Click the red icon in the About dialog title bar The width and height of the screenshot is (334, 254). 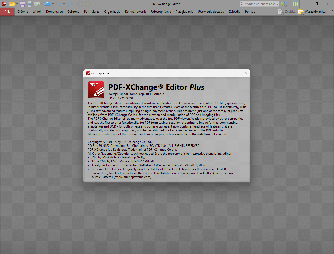click(88, 73)
